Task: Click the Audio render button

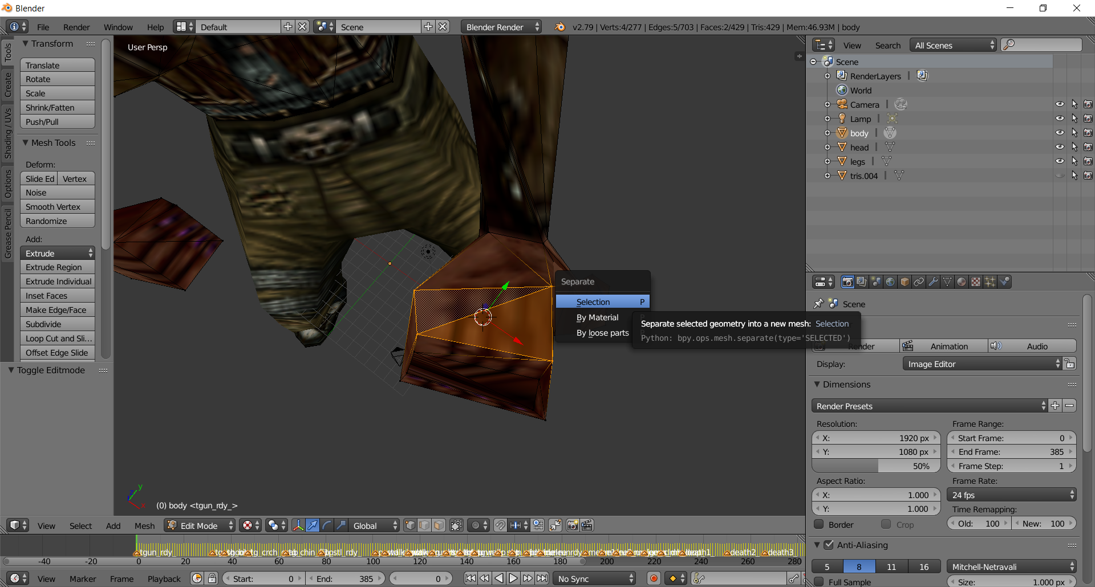Action: click(1032, 346)
